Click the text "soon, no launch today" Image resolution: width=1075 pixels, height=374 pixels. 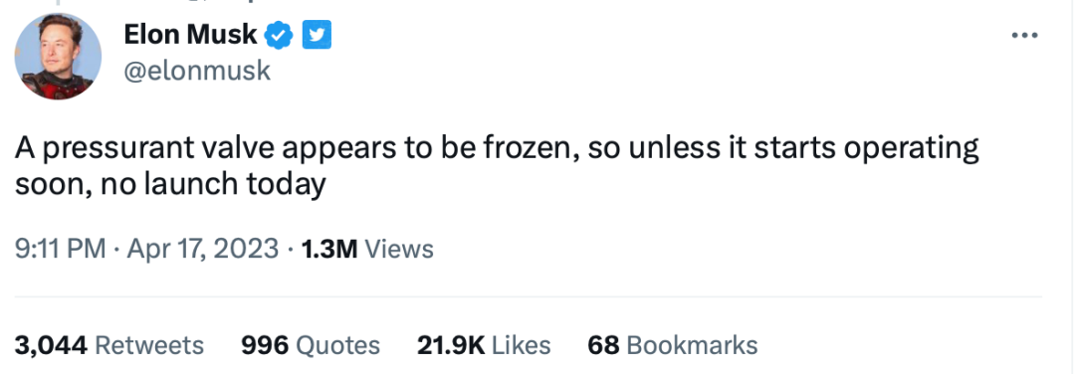pyautogui.click(x=170, y=184)
